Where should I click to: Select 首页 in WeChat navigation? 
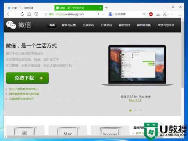click(x=52, y=25)
